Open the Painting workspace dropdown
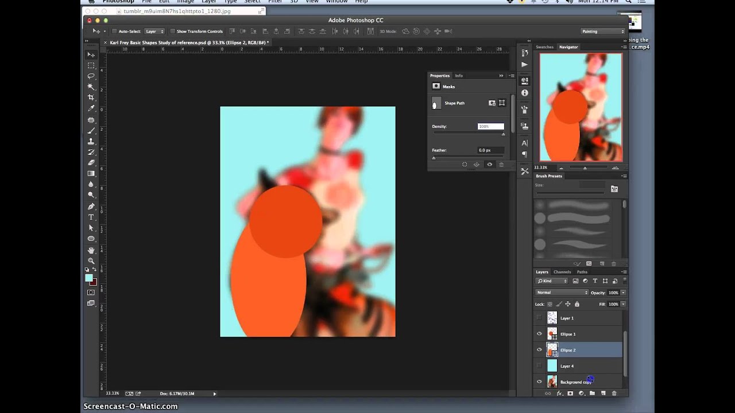The height and width of the screenshot is (413, 735). tap(602, 32)
